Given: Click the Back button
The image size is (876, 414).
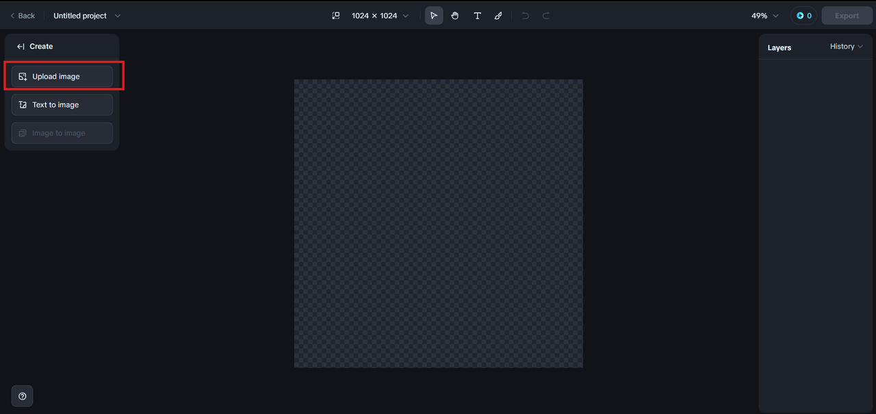Looking at the screenshot, I should point(23,16).
